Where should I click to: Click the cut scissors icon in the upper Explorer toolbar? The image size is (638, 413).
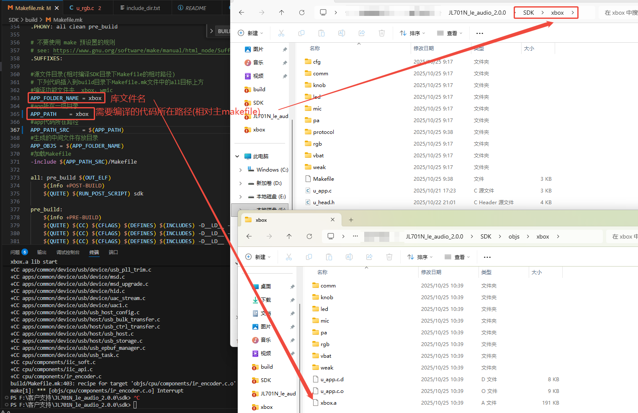click(x=281, y=33)
